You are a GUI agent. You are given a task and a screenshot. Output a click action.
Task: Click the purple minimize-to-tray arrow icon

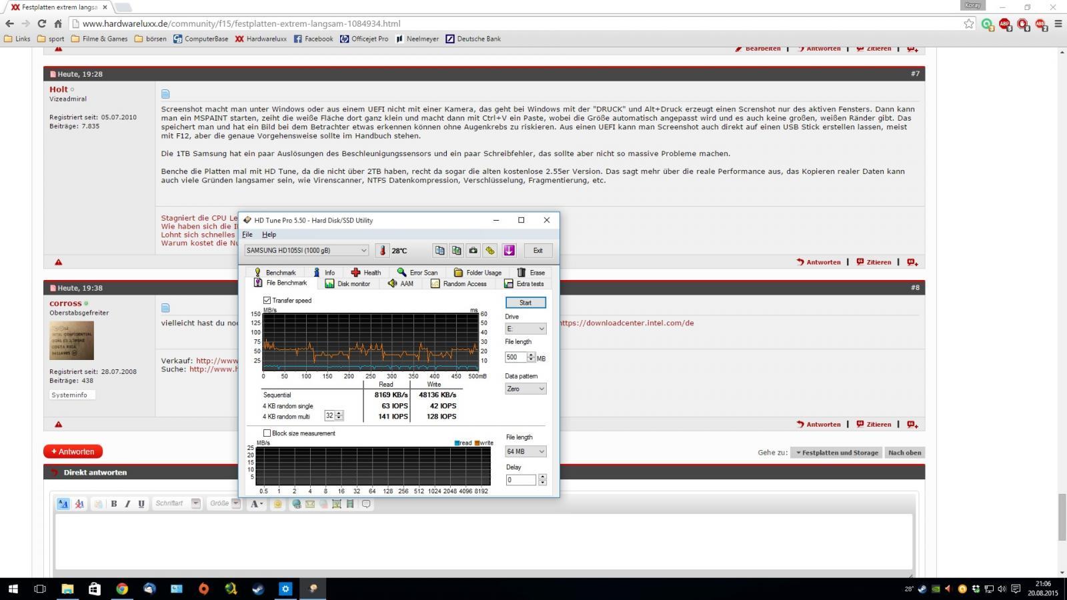(x=509, y=251)
